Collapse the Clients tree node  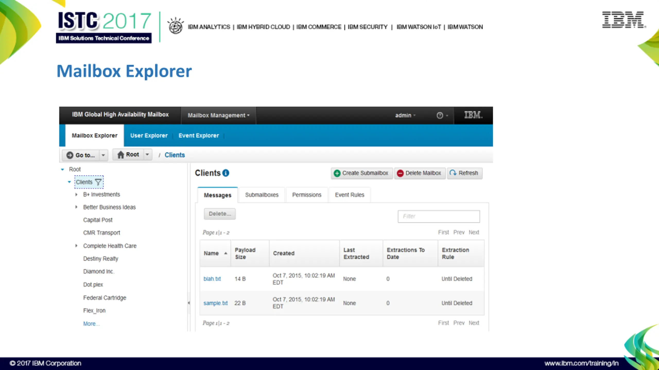click(x=69, y=182)
